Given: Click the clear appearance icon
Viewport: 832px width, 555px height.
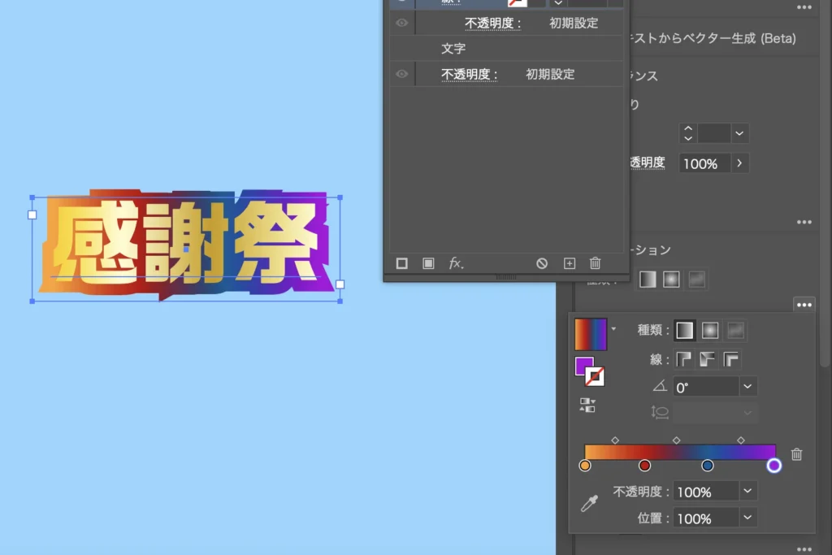Looking at the screenshot, I should point(542,263).
